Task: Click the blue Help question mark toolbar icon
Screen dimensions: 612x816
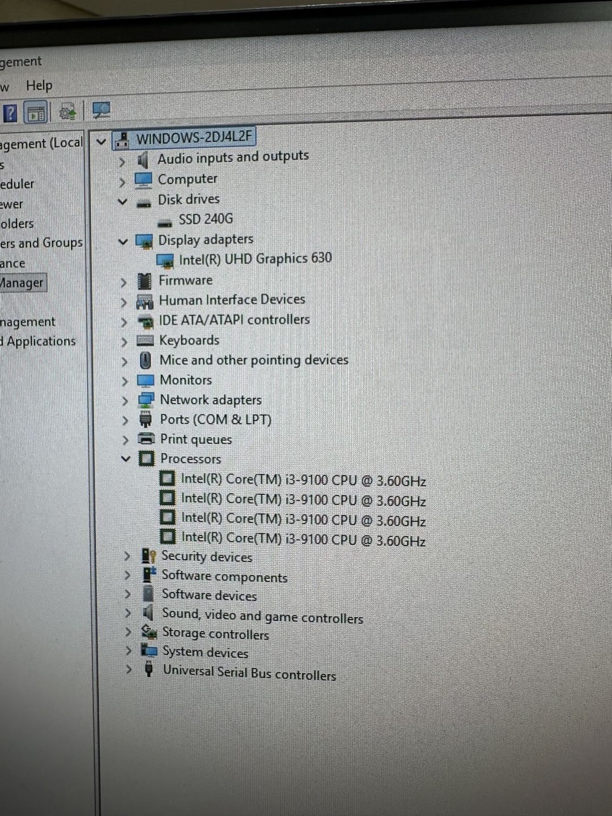Action: pos(10,113)
